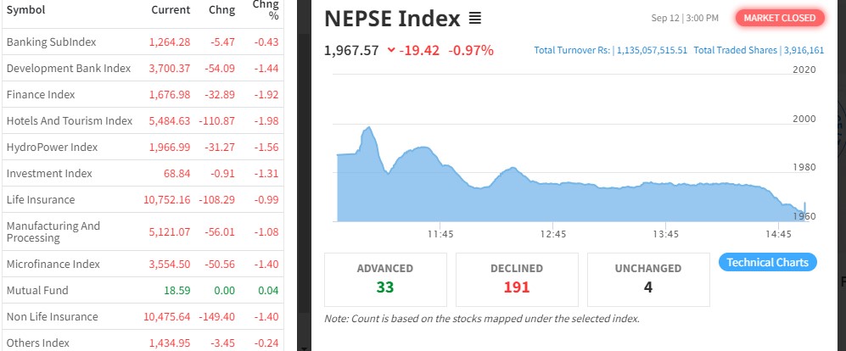Image resolution: width=846 pixels, height=351 pixels.
Task: Click the Total Traded Shares link
Action: pos(759,51)
